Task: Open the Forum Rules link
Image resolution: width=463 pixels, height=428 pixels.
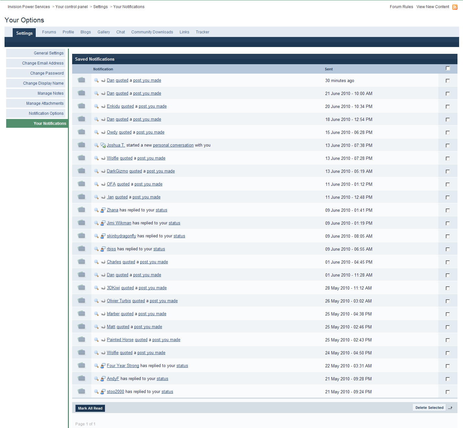Action: 401,7
